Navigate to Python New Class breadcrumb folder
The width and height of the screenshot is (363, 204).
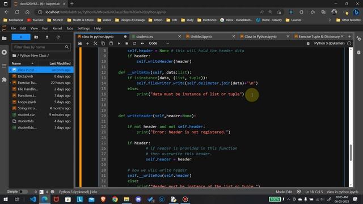click(34, 56)
